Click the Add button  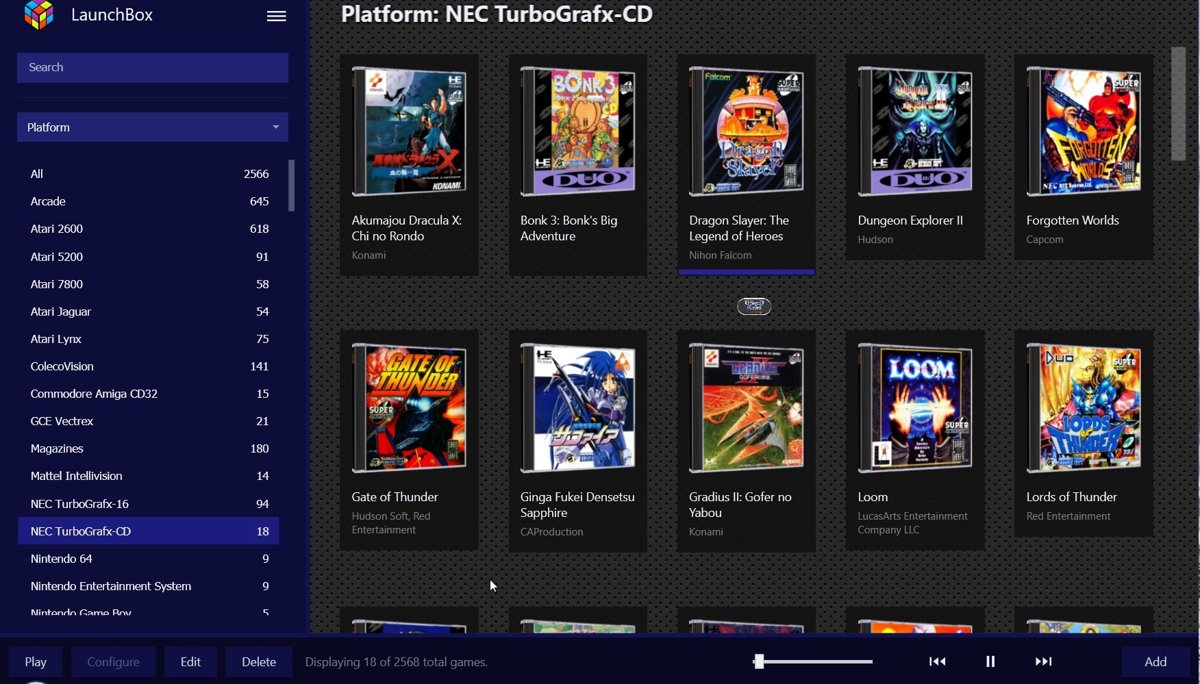tap(1155, 662)
